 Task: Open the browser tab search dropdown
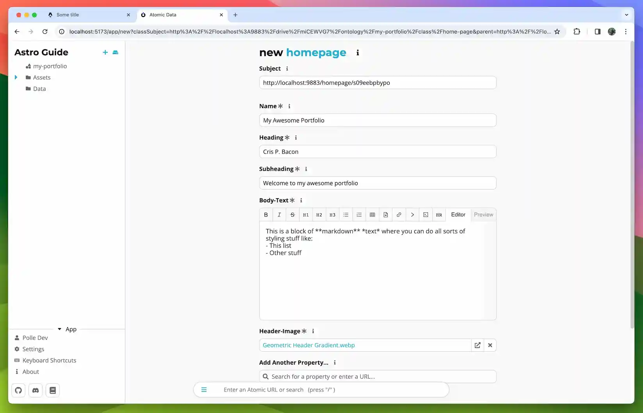pos(627,15)
